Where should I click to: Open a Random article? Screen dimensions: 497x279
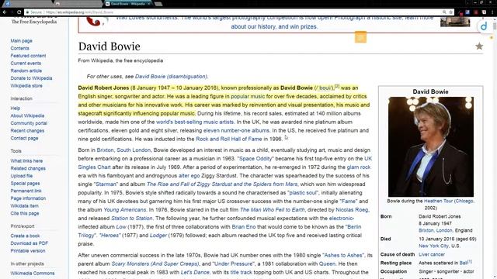pos(26,71)
